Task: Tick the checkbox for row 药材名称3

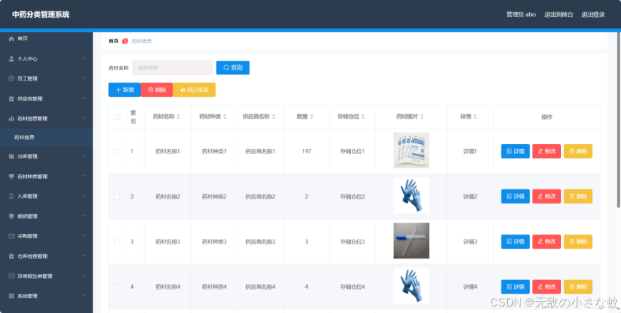Action: 117,242
